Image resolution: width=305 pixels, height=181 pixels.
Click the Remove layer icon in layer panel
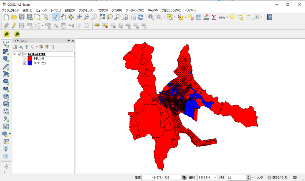coord(52,47)
